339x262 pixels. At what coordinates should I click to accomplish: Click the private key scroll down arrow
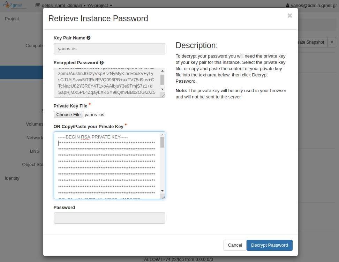click(162, 191)
